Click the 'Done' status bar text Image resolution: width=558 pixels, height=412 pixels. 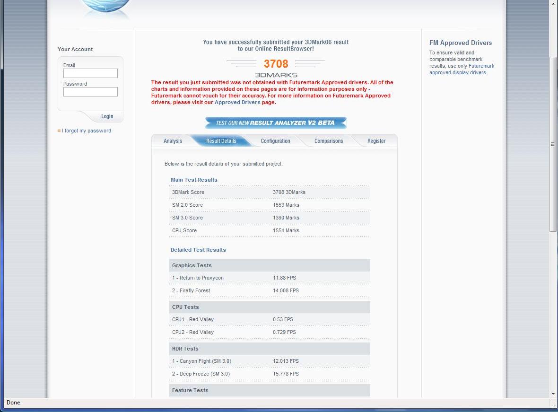click(13, 403)
